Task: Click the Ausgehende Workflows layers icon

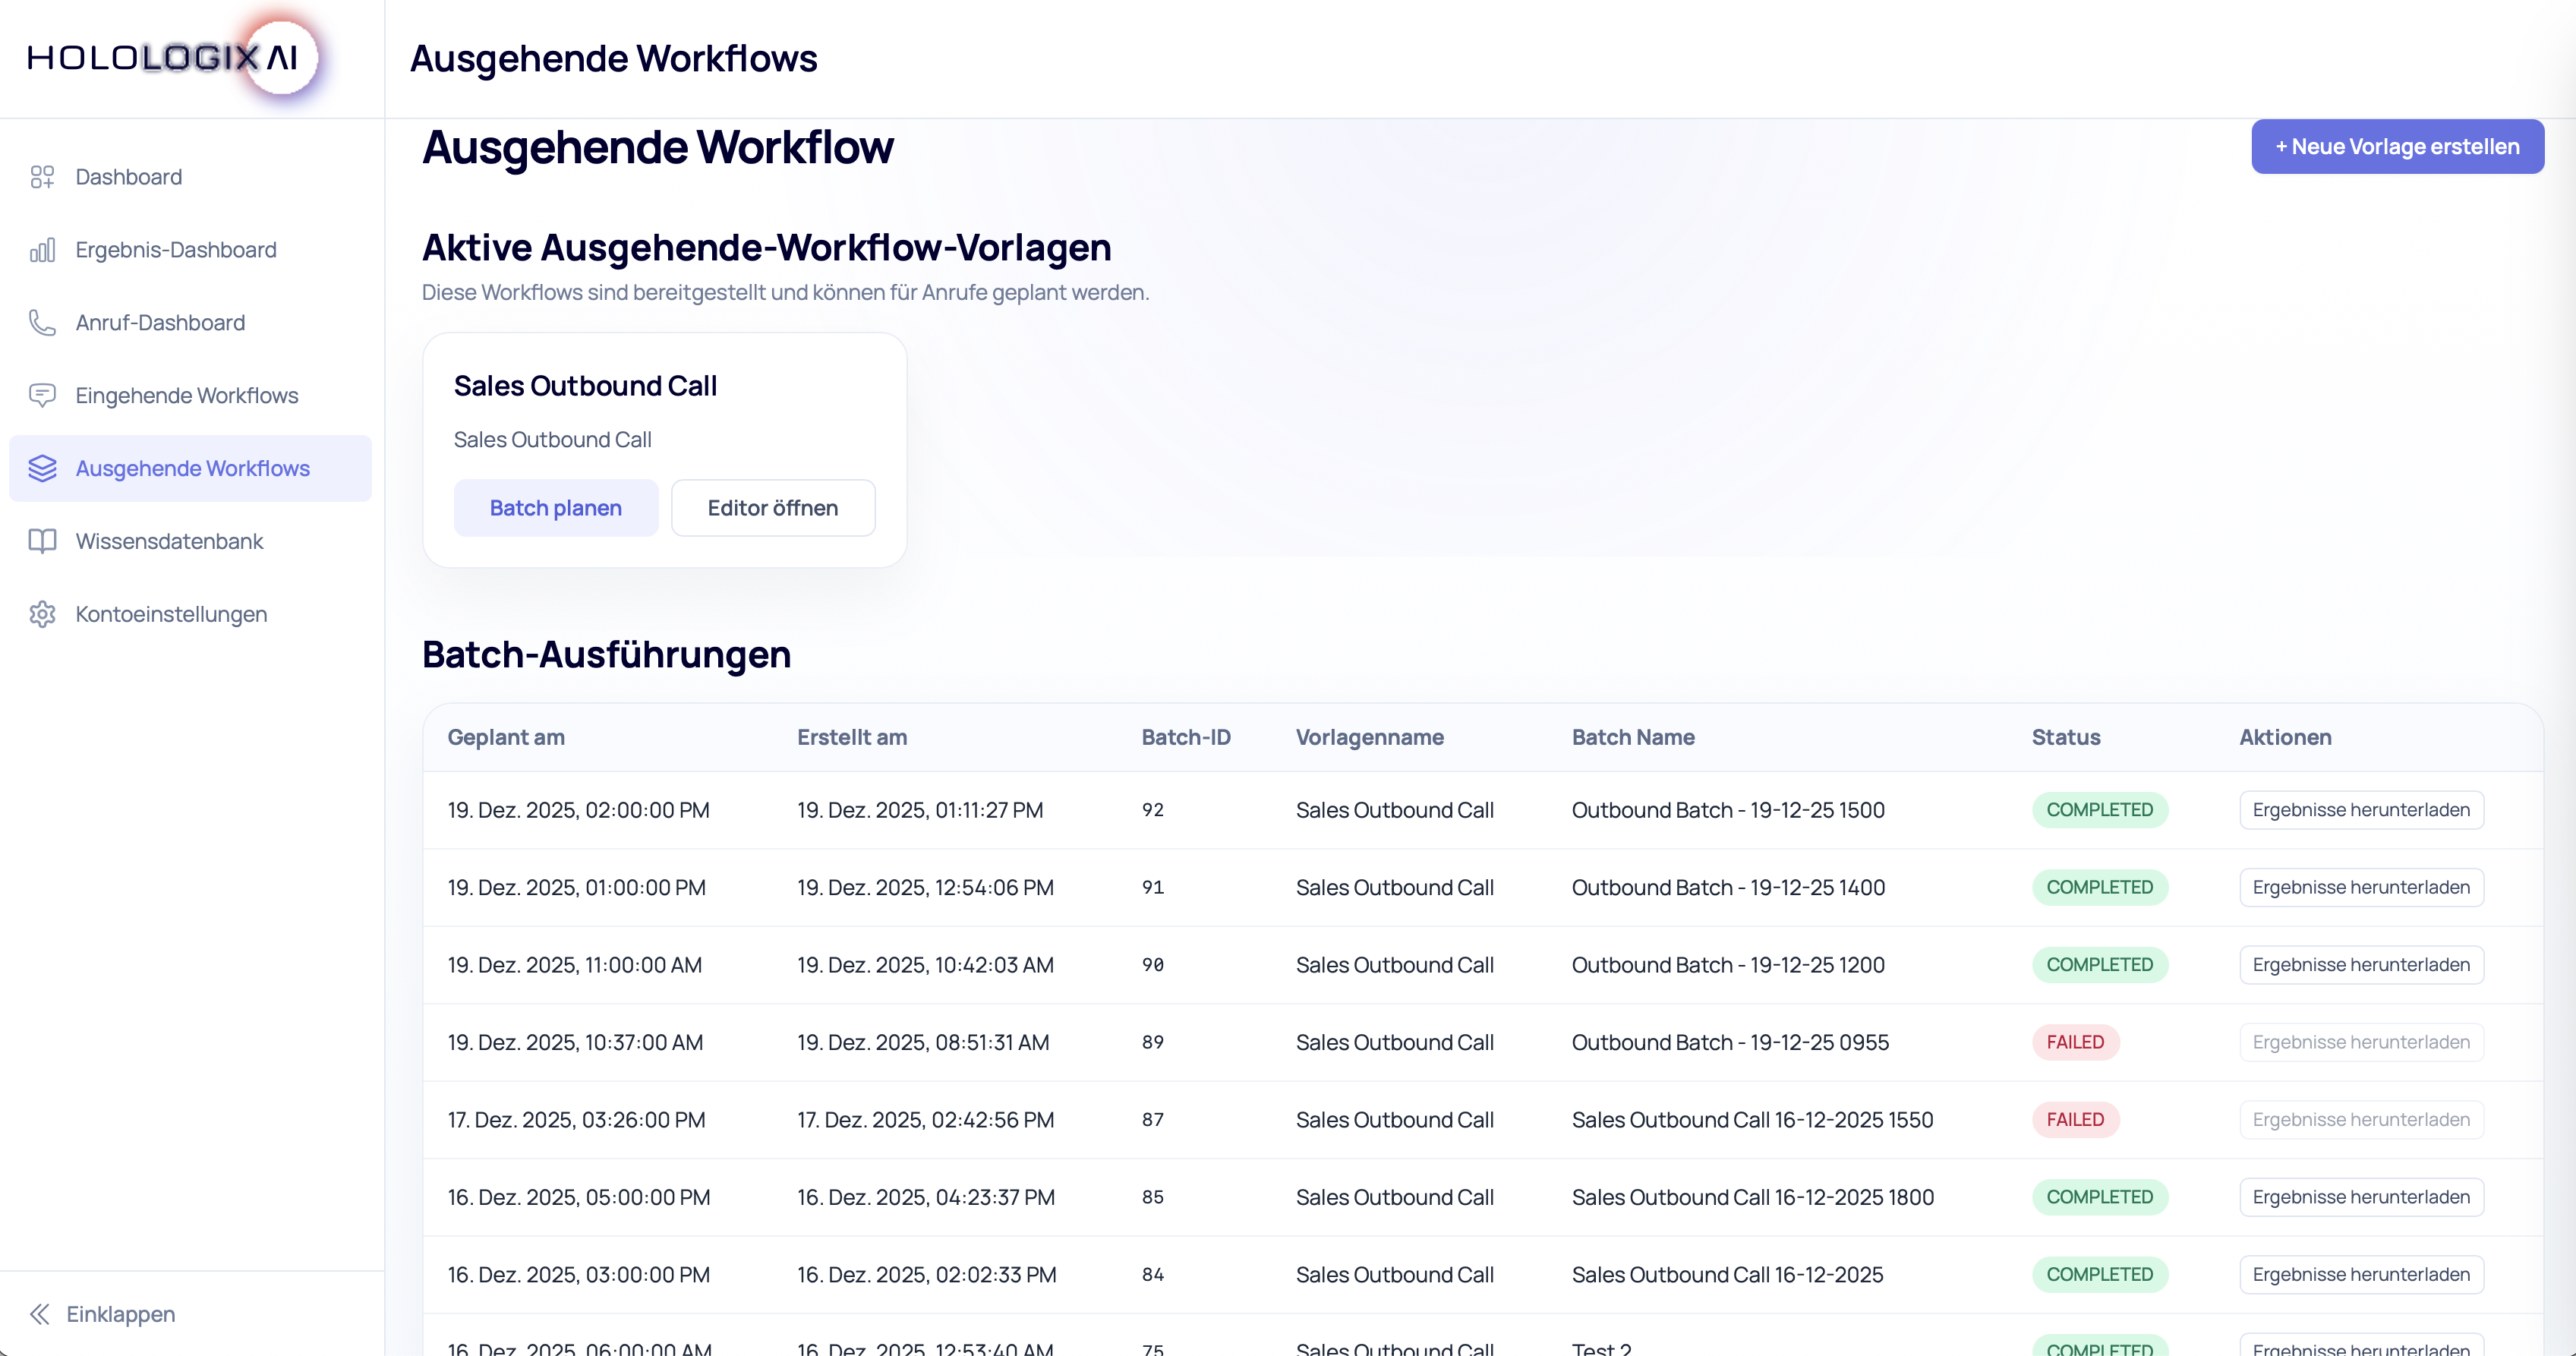Action: [42, 468]
